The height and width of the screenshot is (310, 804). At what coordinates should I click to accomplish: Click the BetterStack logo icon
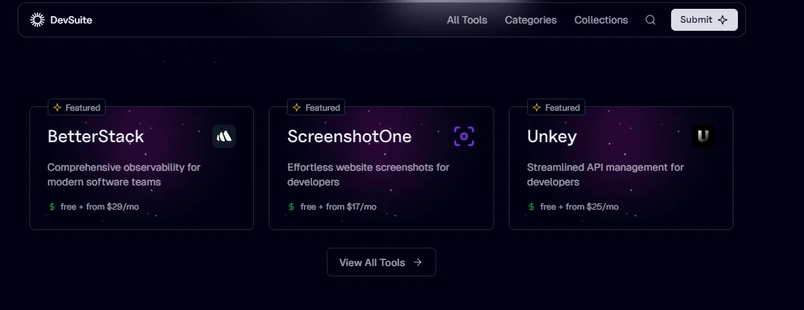click(x=224, y=136)
